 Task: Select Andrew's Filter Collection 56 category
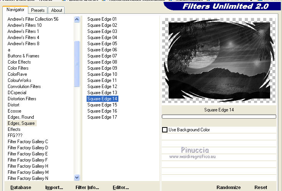(x=33, y=19)
